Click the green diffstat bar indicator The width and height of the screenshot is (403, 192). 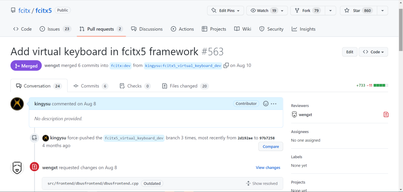tap(381, 85)
